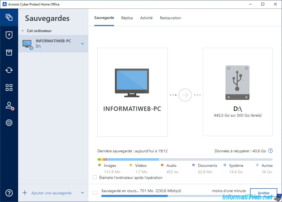
Task: Switch to the Réplica tab
Action: tap(127, 18)
